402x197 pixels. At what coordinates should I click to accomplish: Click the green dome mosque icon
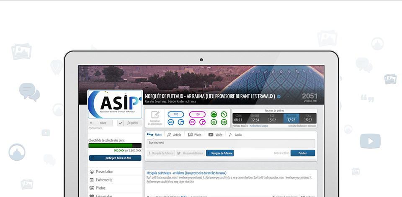tap(214, 114)
